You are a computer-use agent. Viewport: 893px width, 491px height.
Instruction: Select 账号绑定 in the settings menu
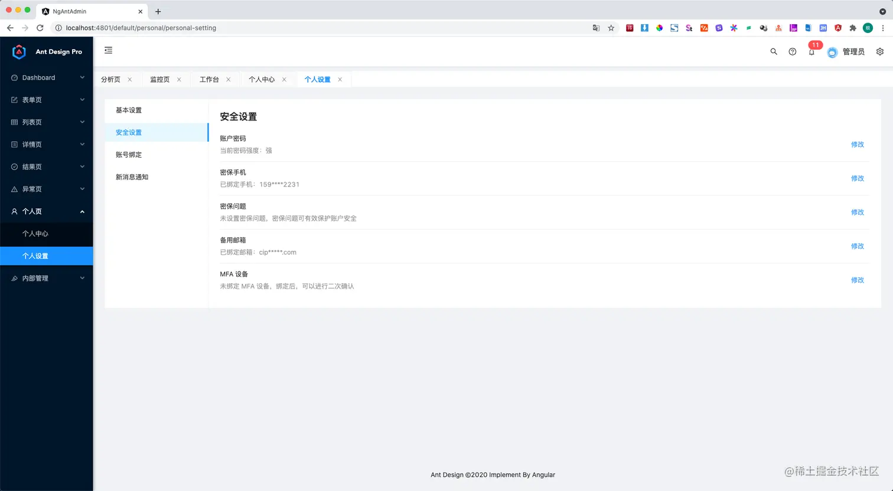(x=157, y=155)
